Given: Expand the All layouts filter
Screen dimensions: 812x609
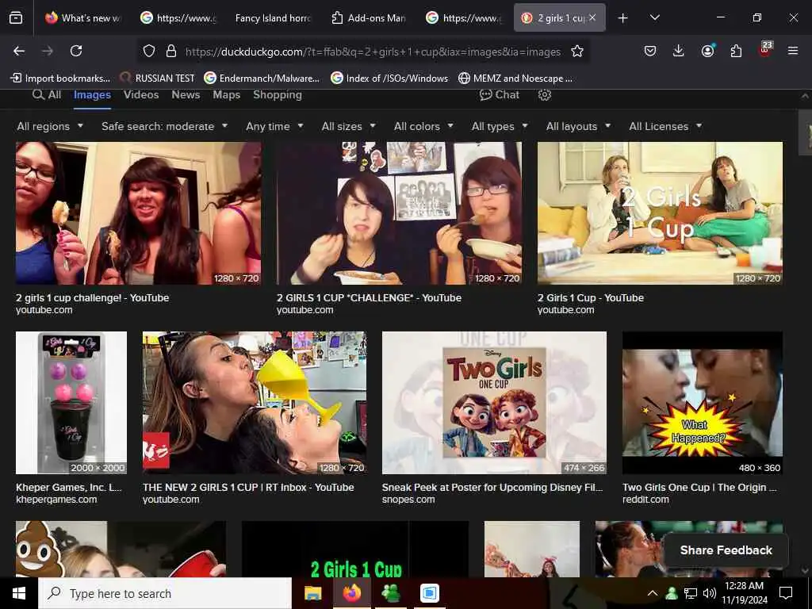Looking at the screenshot, I should click(x=578, y=126).
